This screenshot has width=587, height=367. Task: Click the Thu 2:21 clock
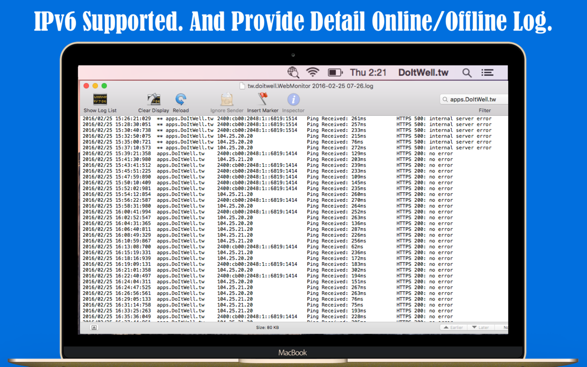pos(368,73)
